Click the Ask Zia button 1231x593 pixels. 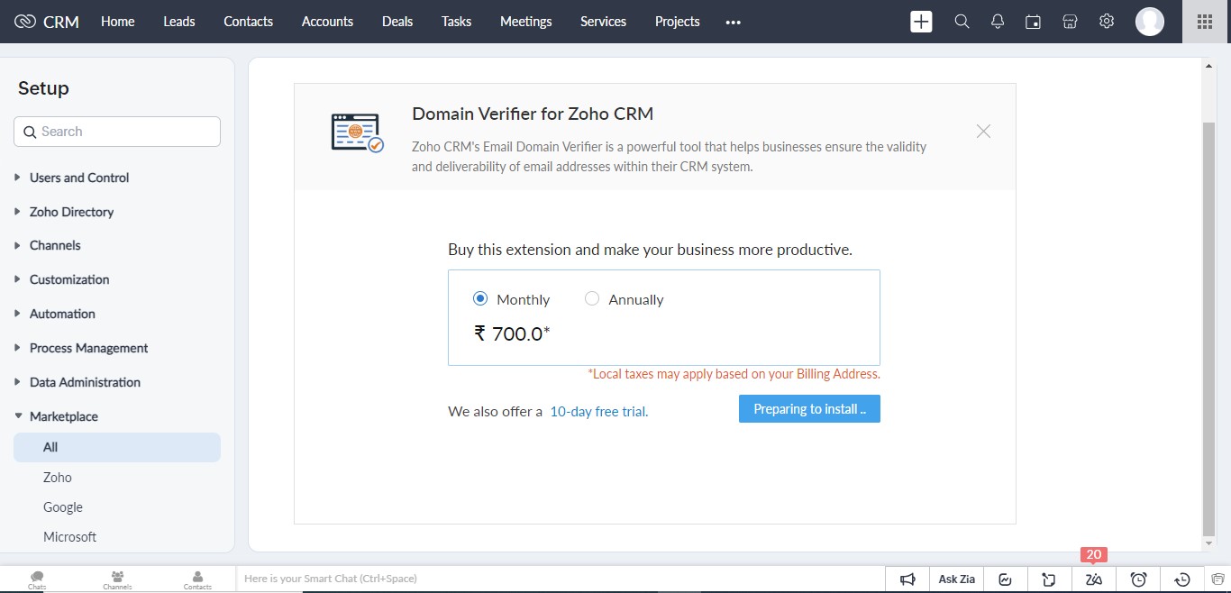click(x=957, y=579)
